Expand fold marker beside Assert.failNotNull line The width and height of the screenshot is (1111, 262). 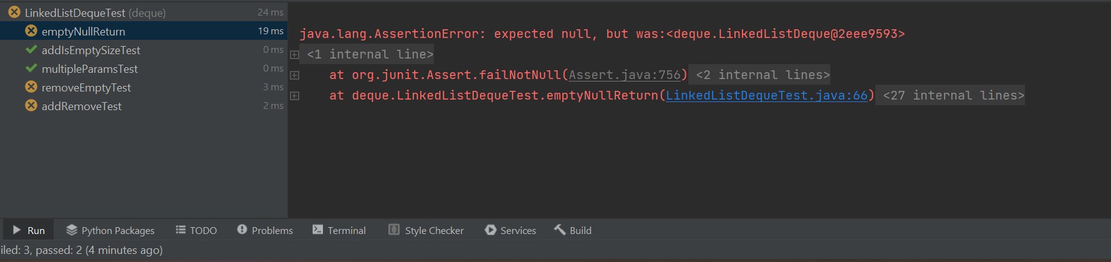point(295,75)
